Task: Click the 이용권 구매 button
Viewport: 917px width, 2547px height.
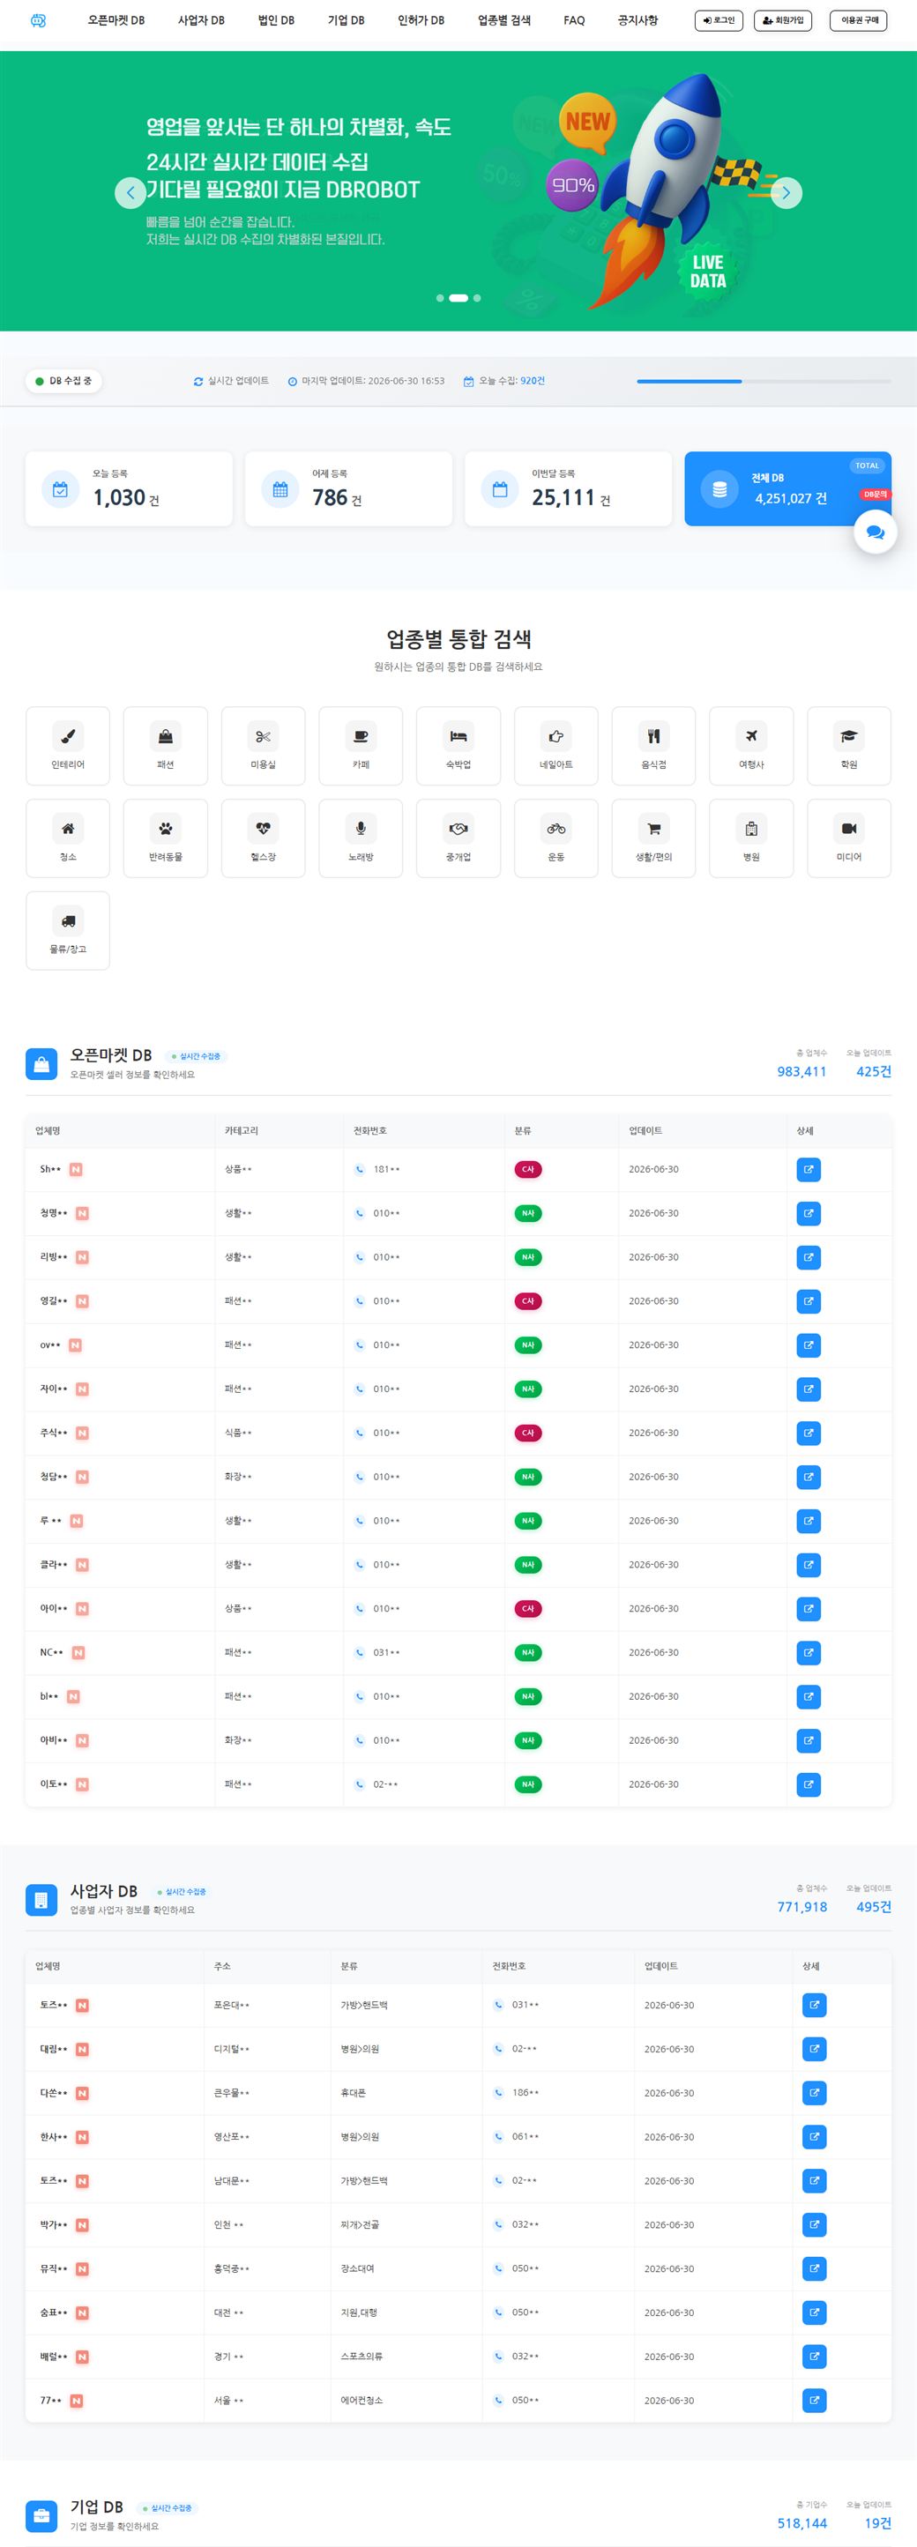Action: point(860,19)
